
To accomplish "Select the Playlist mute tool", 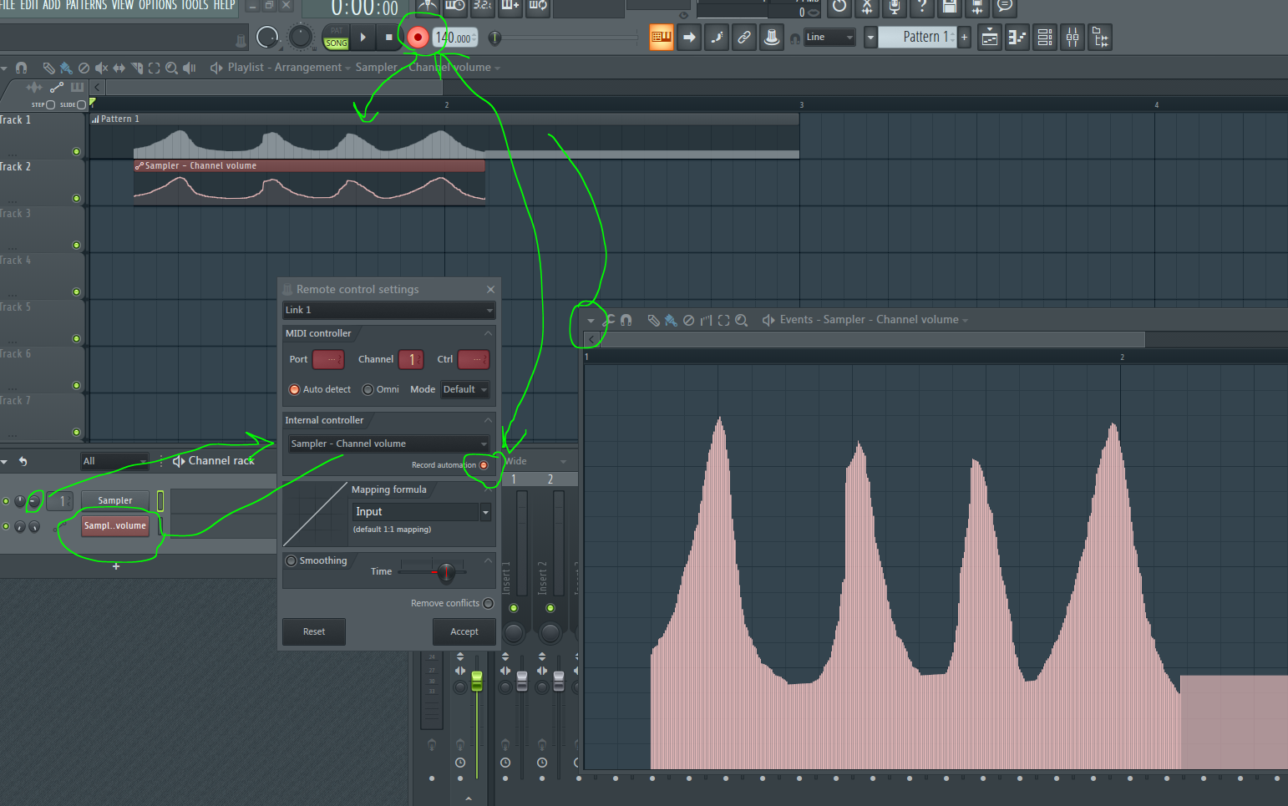I will pyautogui.click(x=101, y=68).
